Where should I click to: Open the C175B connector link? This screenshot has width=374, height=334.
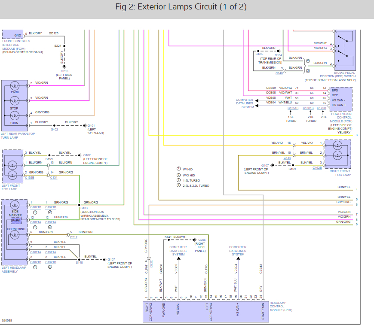pyautogui.click(x=321, y=108)
